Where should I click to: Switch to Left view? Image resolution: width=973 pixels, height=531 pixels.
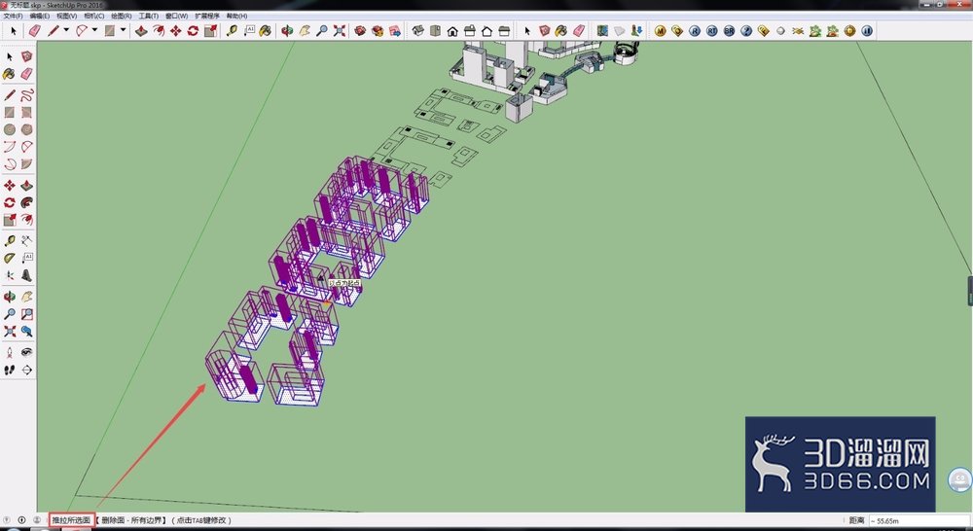pyautogui.click(x=504, y=30)
